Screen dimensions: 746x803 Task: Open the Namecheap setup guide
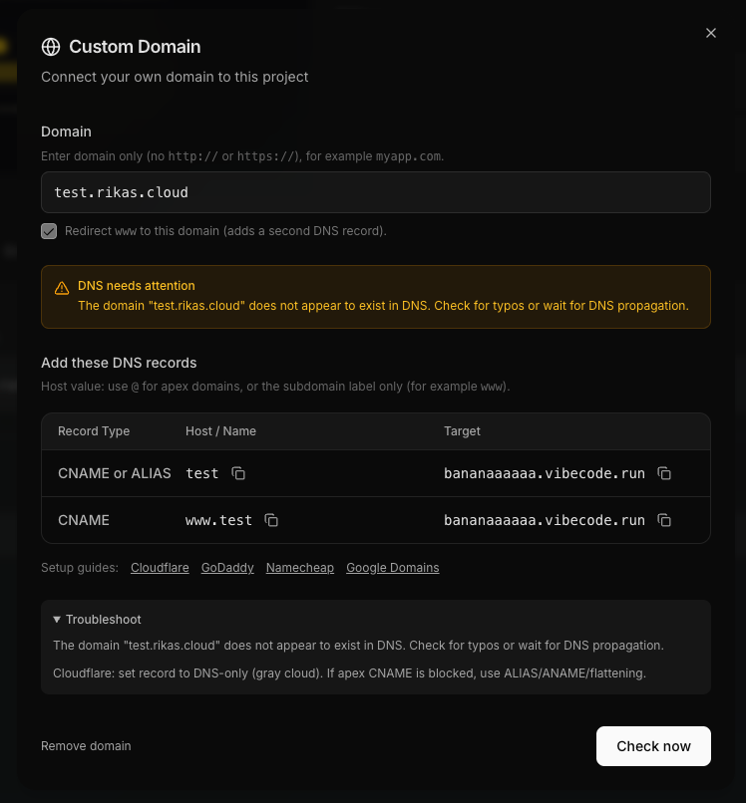tap(299, 567)
